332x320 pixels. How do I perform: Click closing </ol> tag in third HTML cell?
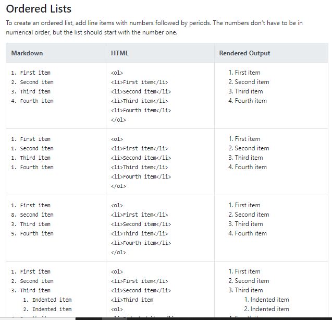pos(118,252)
